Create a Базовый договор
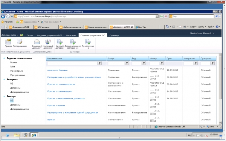 pos(60,44)
